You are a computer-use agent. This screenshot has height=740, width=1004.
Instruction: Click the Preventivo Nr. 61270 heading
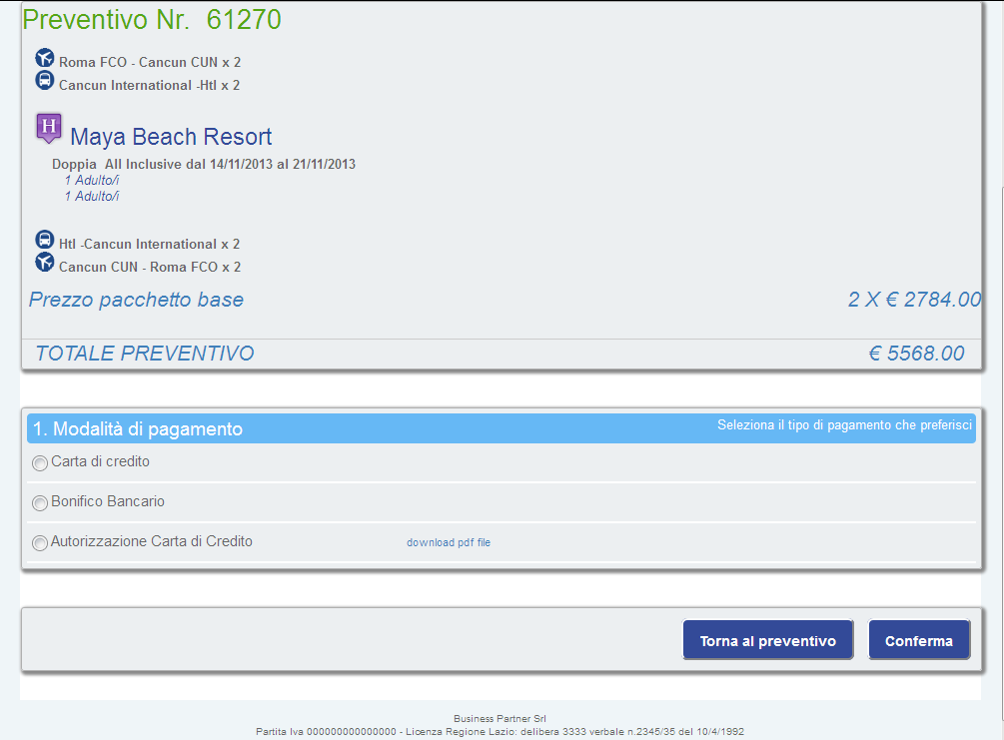tap(152, 19)
